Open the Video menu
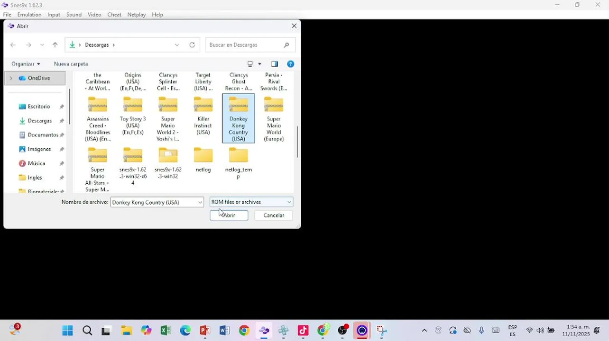 94,15
